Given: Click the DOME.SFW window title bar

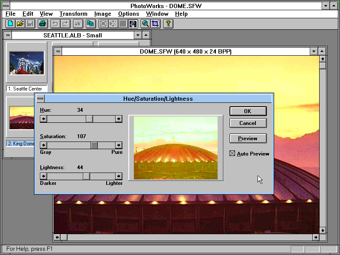Looking at the screenshot, I should point(186,51).
